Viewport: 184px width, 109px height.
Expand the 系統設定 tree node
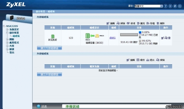[x=7, y=29]
